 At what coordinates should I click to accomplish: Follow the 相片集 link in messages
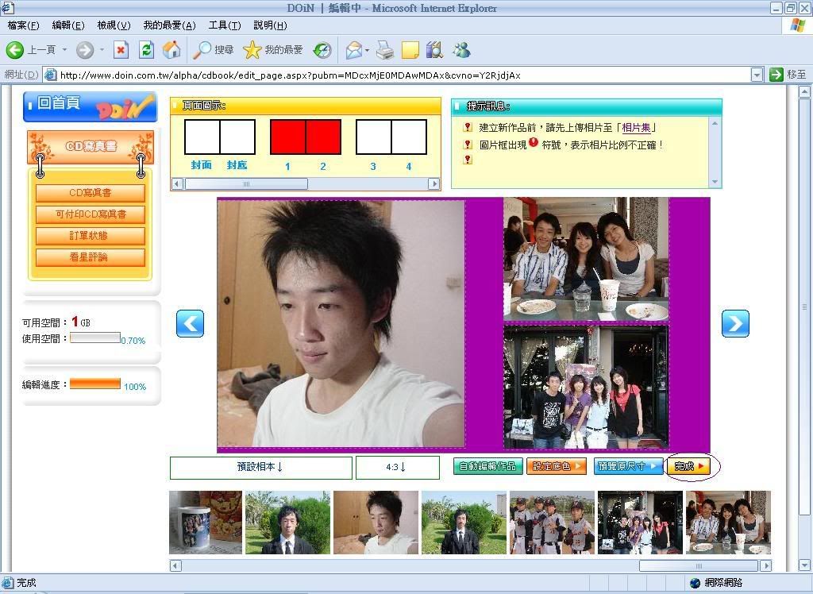tap(638, 127)
